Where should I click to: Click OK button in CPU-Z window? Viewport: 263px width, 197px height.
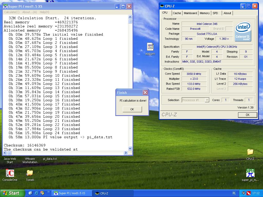pyautogui.click(x=248, y=115)
